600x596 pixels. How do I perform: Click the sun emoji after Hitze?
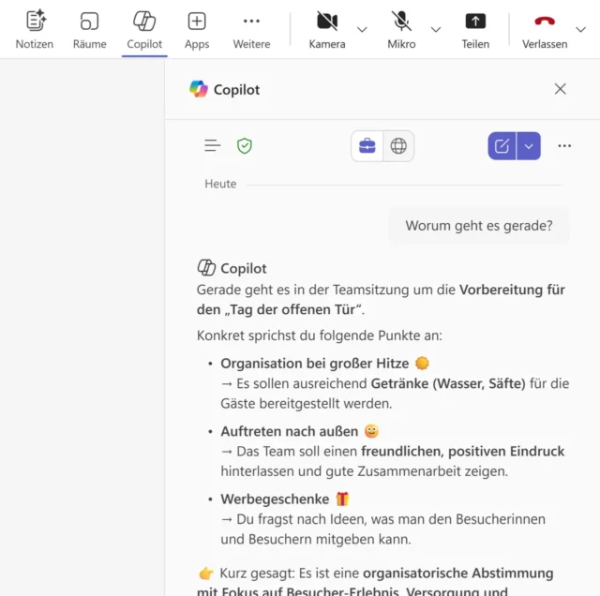point(422,363)
